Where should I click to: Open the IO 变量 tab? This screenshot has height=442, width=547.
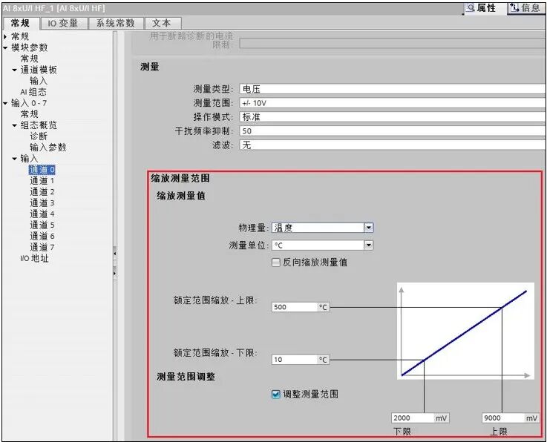(63, 23)
